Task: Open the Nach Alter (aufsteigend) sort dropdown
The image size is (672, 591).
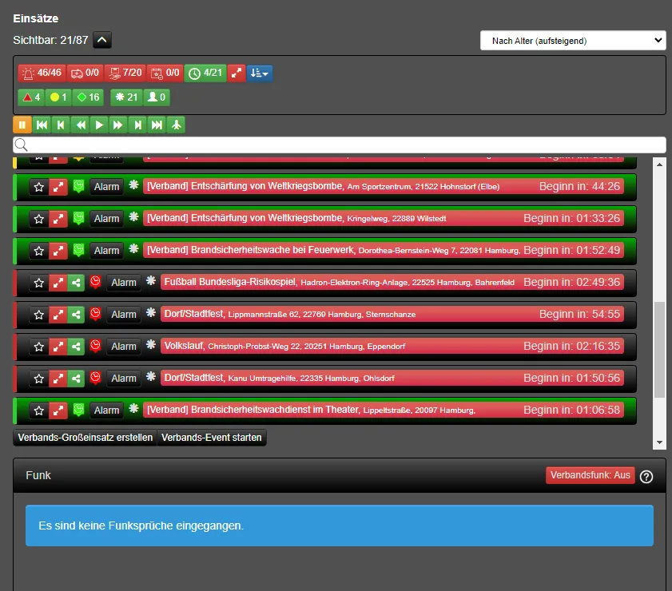Action: (572, 40)
